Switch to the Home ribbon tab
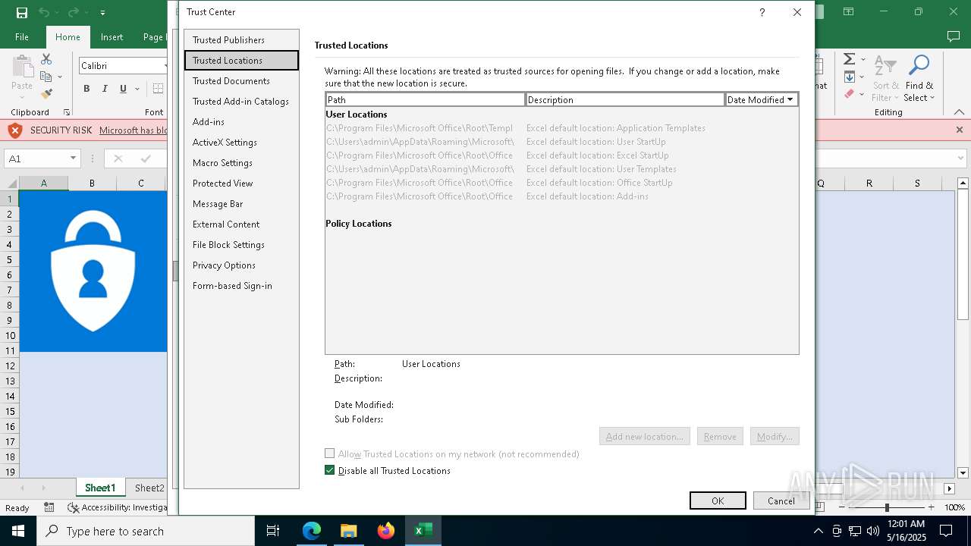The image size is (971, 546). coord(68,36)
